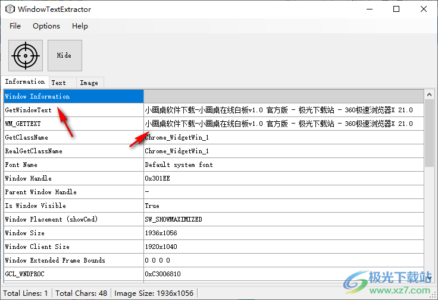
Task: Click the Default system font value
Action: 284,165
